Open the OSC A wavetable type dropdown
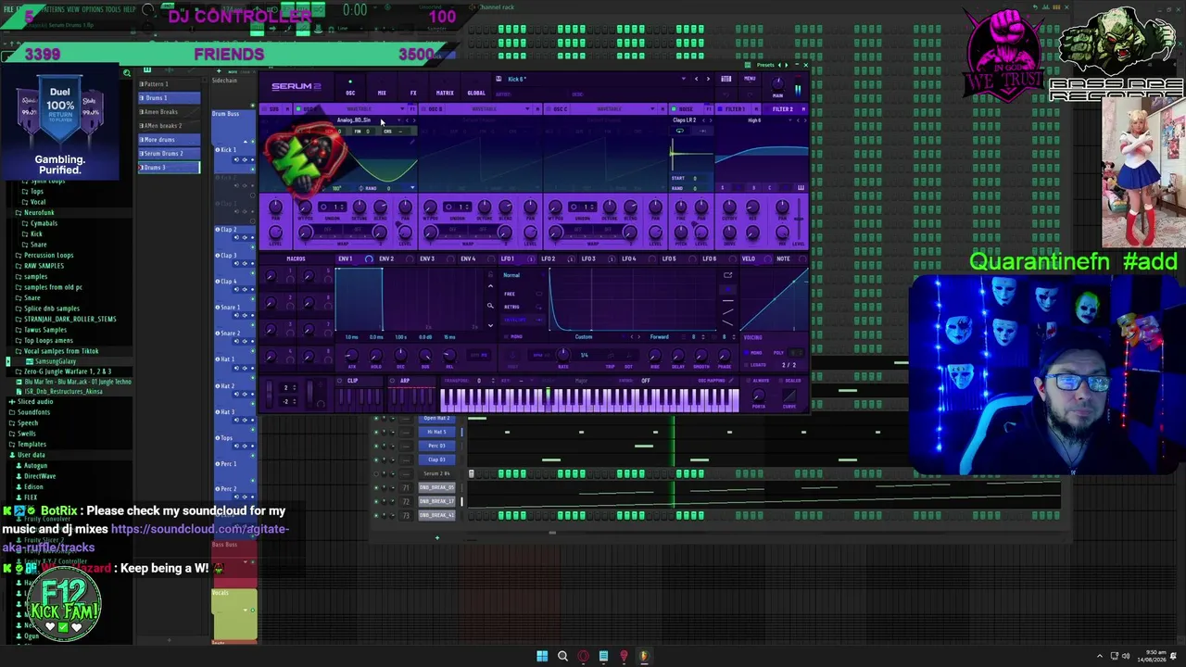Image resolution: width=1186 pixels, height=667 pixels. click(402, 109)
